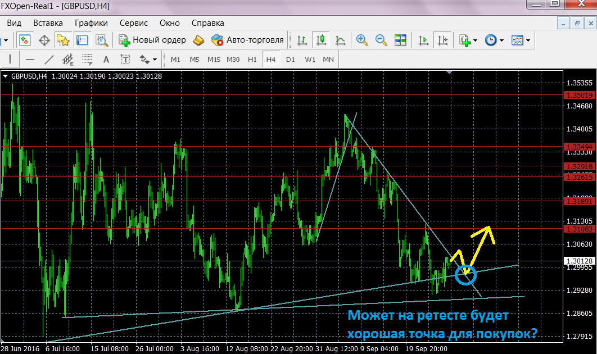Zoom out on the chart
Viewport: 597px width, 354px height.
(381, 40)
